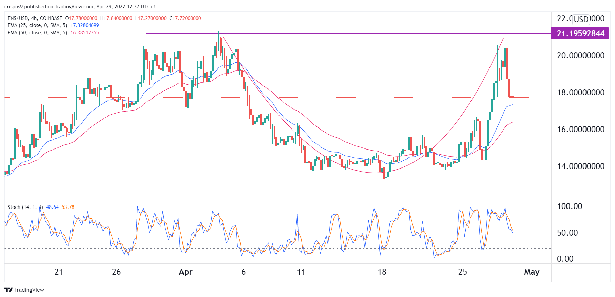615x297 pixels.
Task: Click the 25 date axis marker
Action: (463, 272)
